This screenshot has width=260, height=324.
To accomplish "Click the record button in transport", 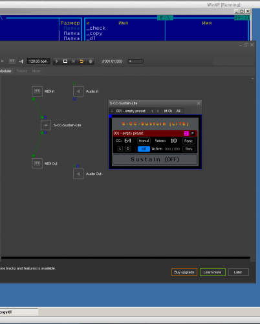I will pos(91,62).
